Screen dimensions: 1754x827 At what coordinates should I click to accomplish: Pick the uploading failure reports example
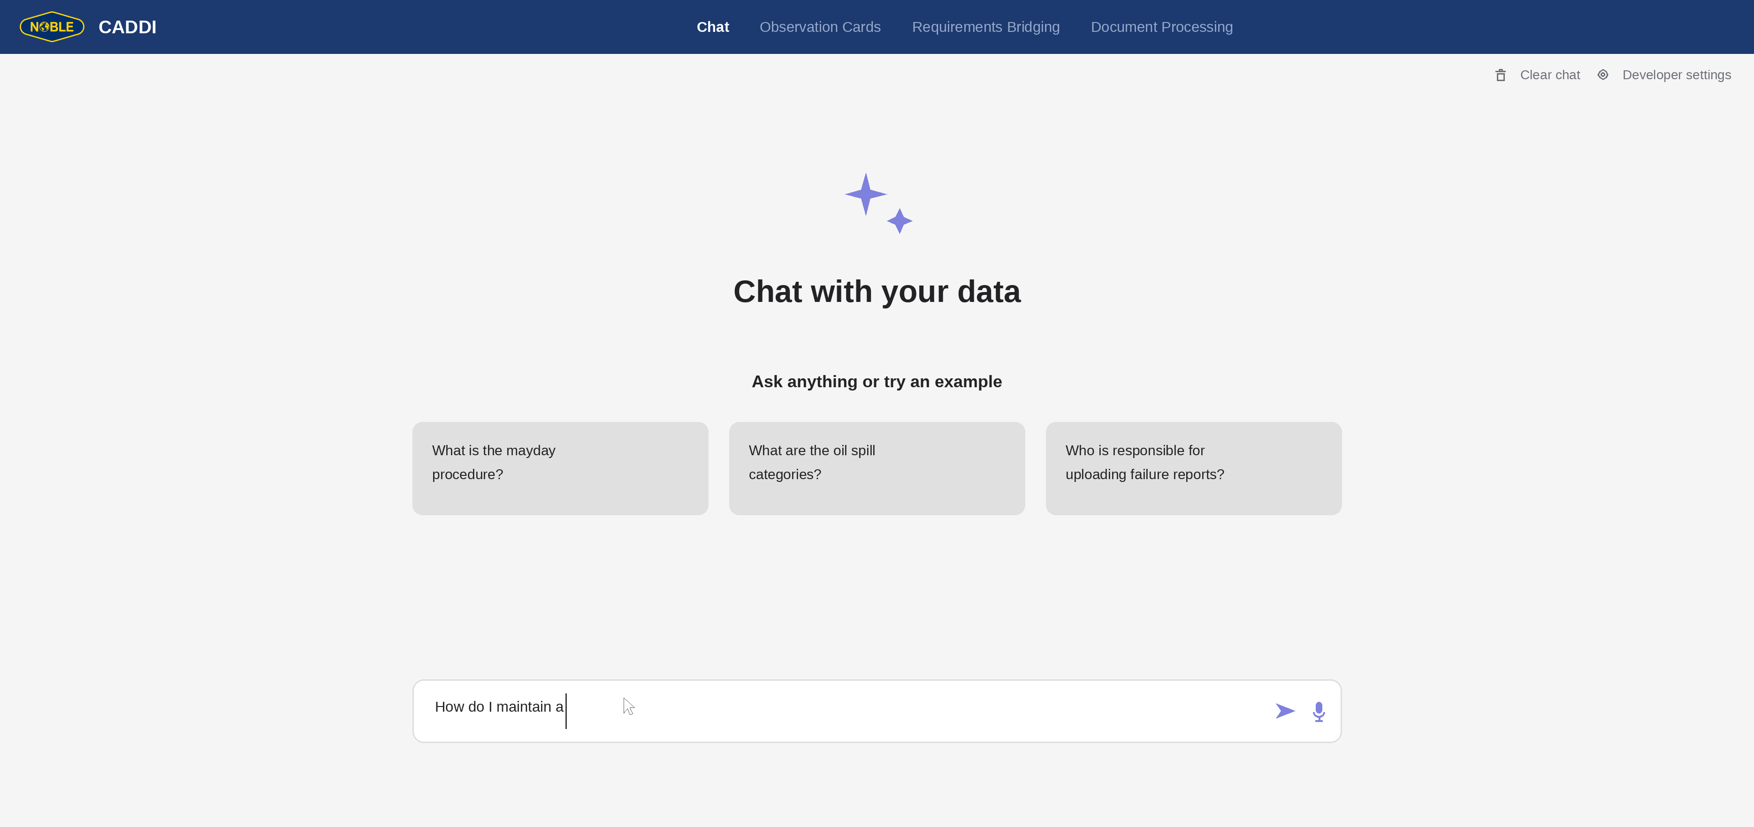click(x=1193, y=469)
